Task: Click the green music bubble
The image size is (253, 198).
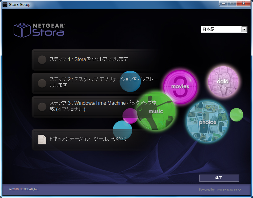Action: (x=156, y=111)
